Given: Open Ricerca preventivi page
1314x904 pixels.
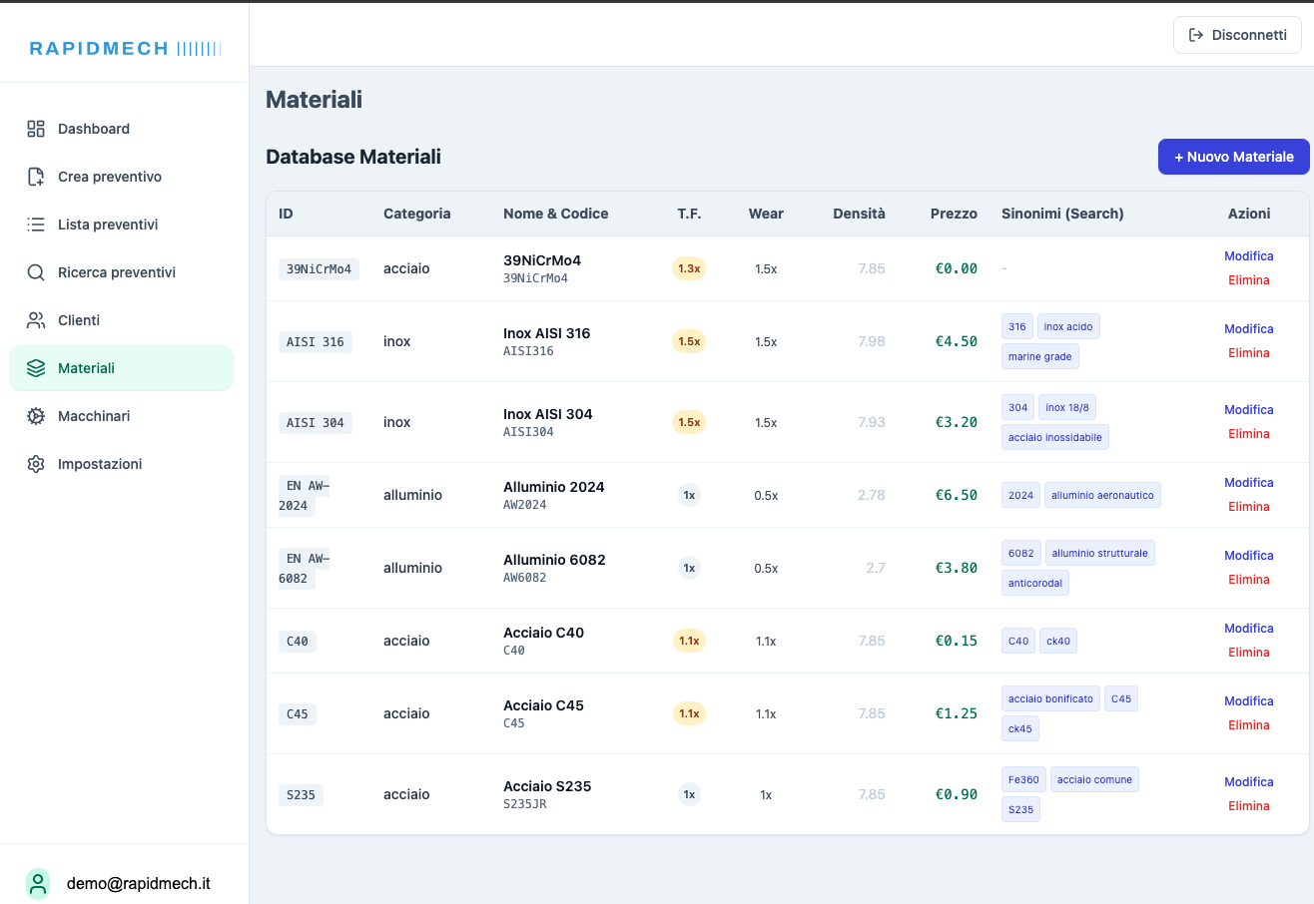Looking at the screenshot, I should tap(121, 272).
